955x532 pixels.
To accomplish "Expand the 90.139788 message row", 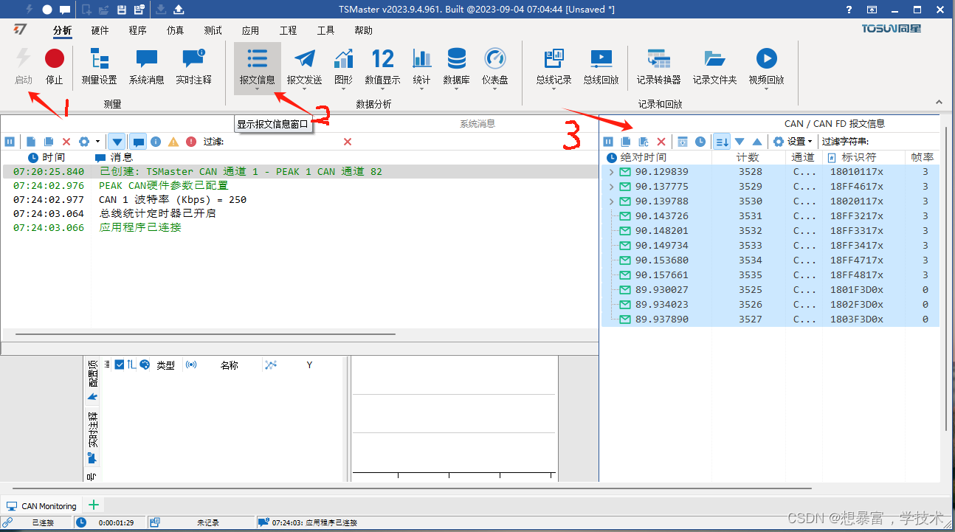I will pyautogui.click(x=610, y=201).
